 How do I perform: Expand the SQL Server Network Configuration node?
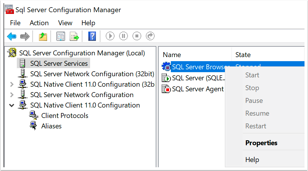[12, 95]
